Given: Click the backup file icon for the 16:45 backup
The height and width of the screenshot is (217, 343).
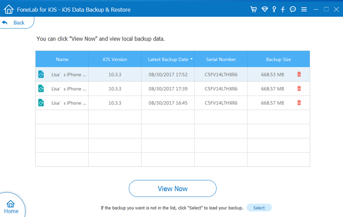Looking at the screenshot, I should 41,103.
